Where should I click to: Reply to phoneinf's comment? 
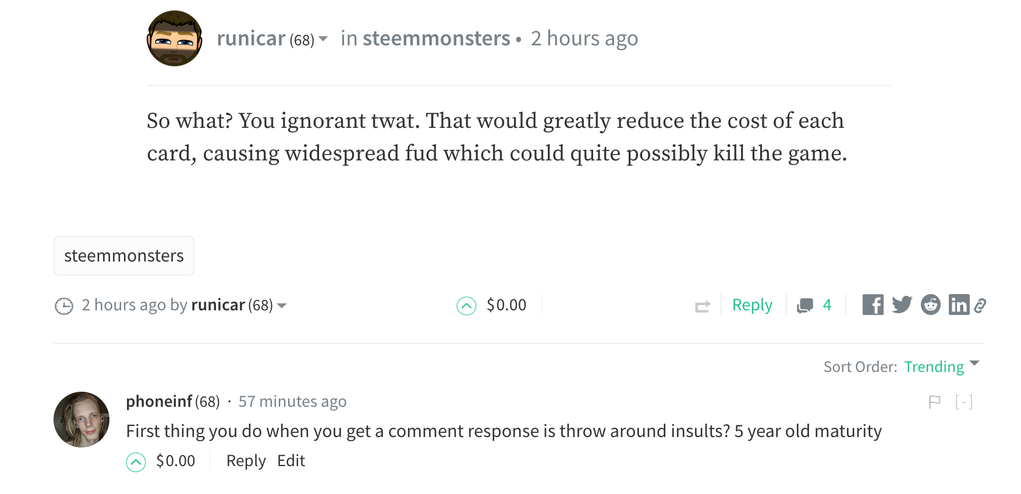(246, 461)
